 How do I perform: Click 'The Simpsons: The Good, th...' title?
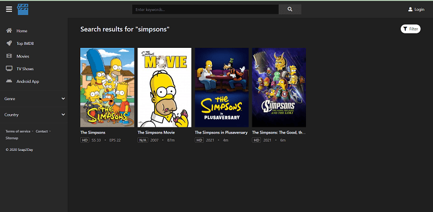click(279, 132)
